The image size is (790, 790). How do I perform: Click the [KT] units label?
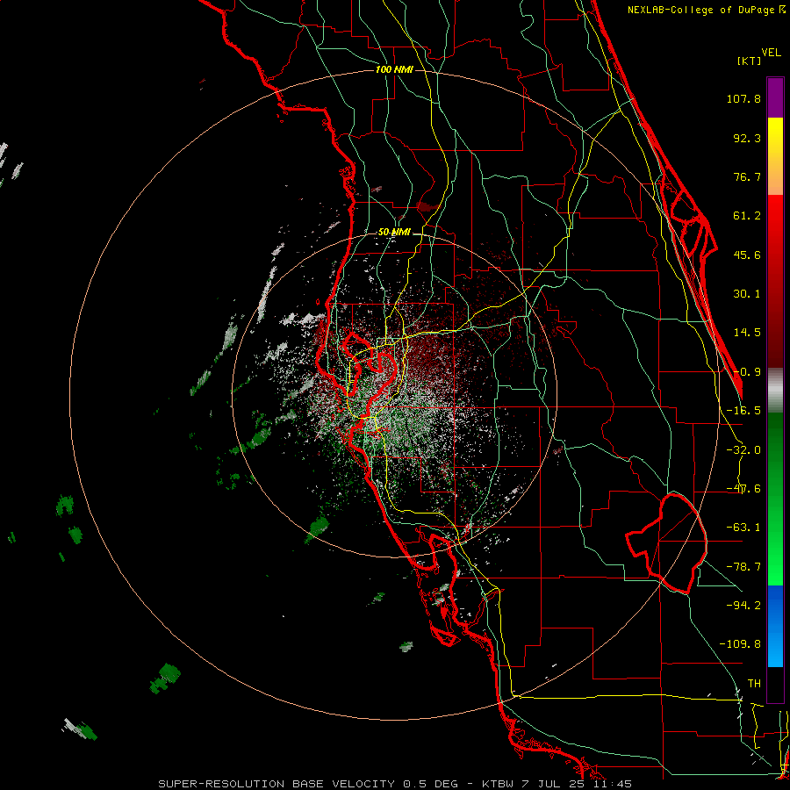click(750, 61)
